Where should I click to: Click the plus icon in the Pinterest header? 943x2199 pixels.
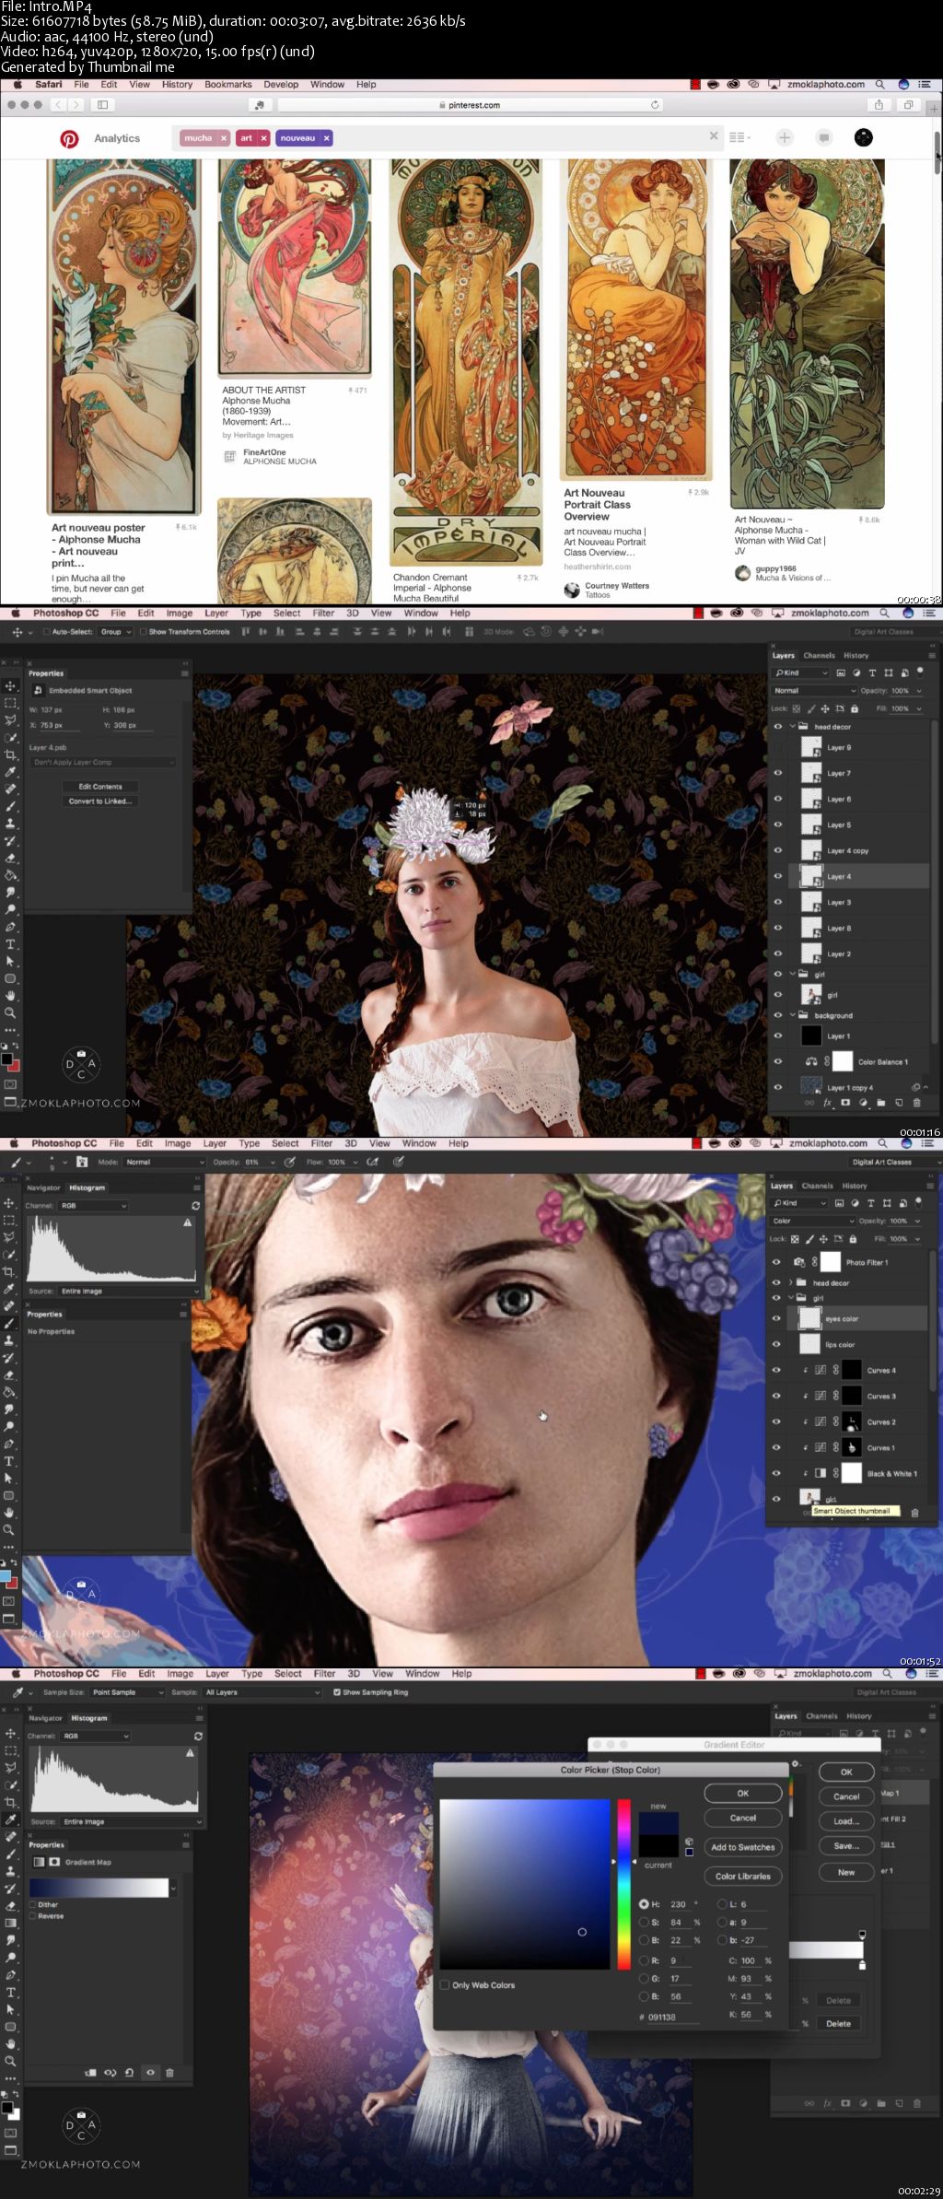(x=785, y=137)
